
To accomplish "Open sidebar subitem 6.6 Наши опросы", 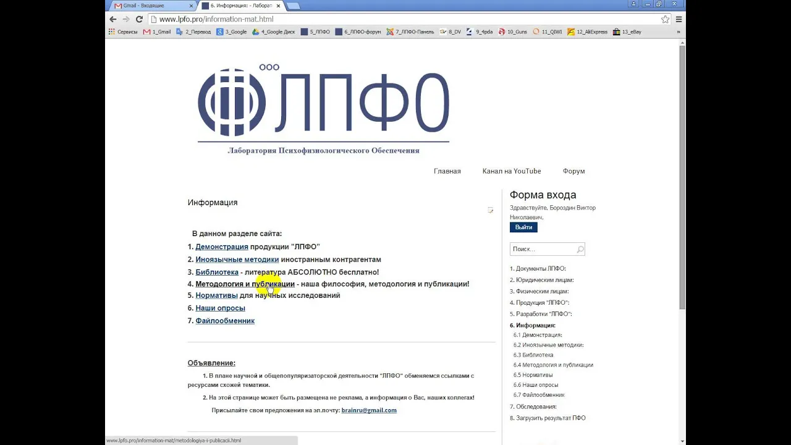I will pos(536,384).
